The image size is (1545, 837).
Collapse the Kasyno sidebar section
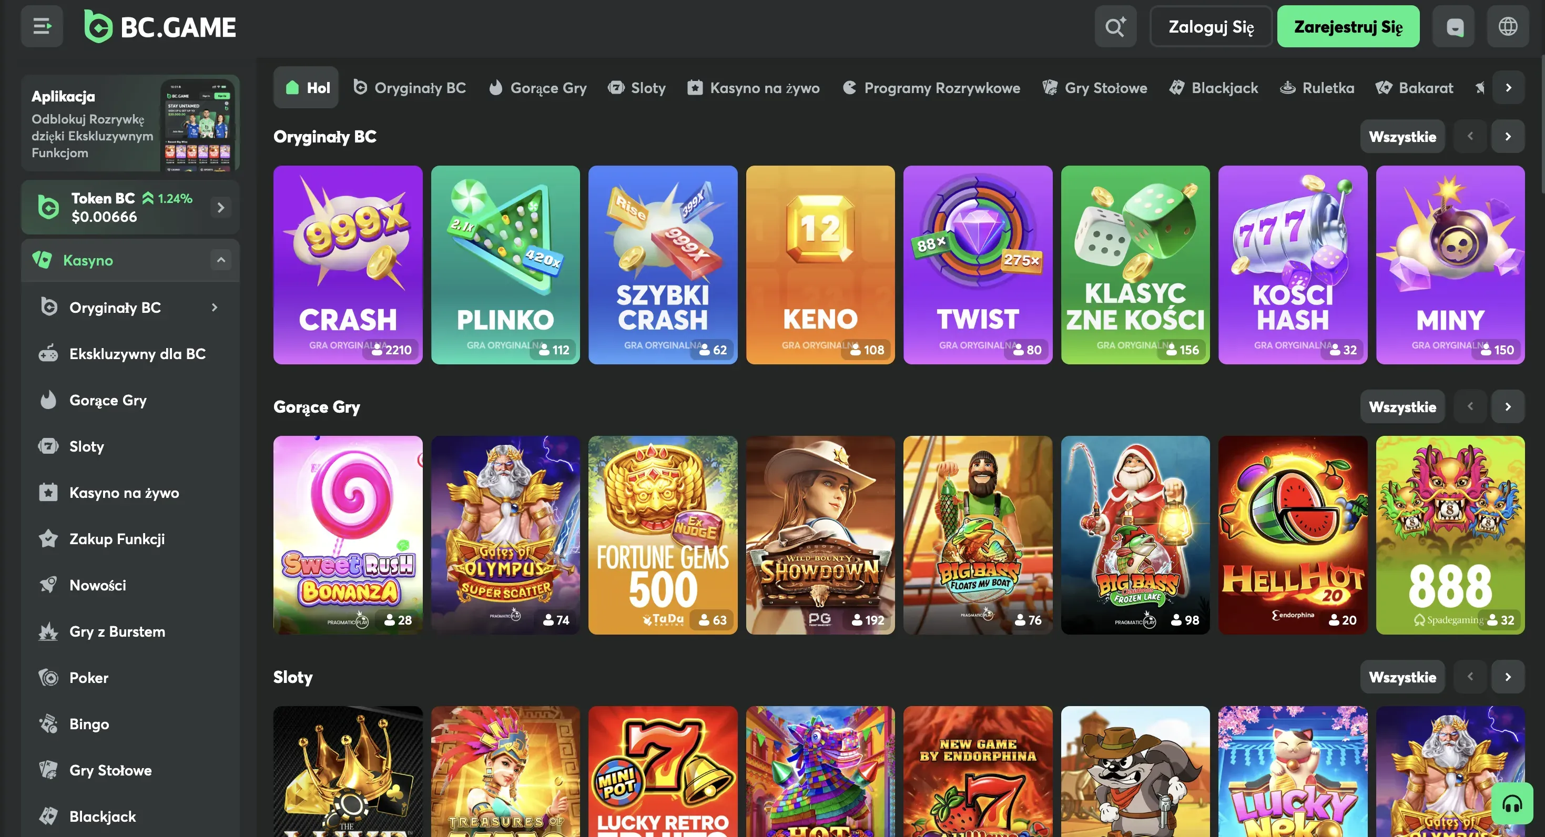(x=221, y=260)
